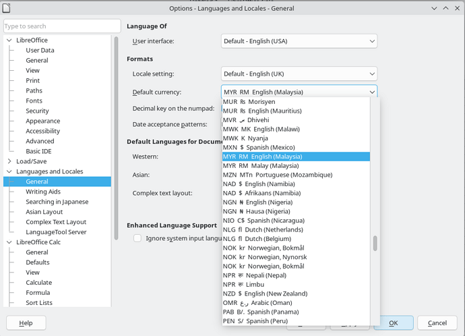Select NGN English (Nigeria) currency

click(296, 202)
